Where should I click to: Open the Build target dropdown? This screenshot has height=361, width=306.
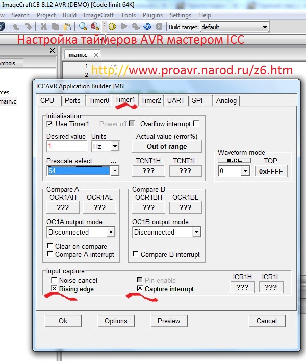click(265, 27)
